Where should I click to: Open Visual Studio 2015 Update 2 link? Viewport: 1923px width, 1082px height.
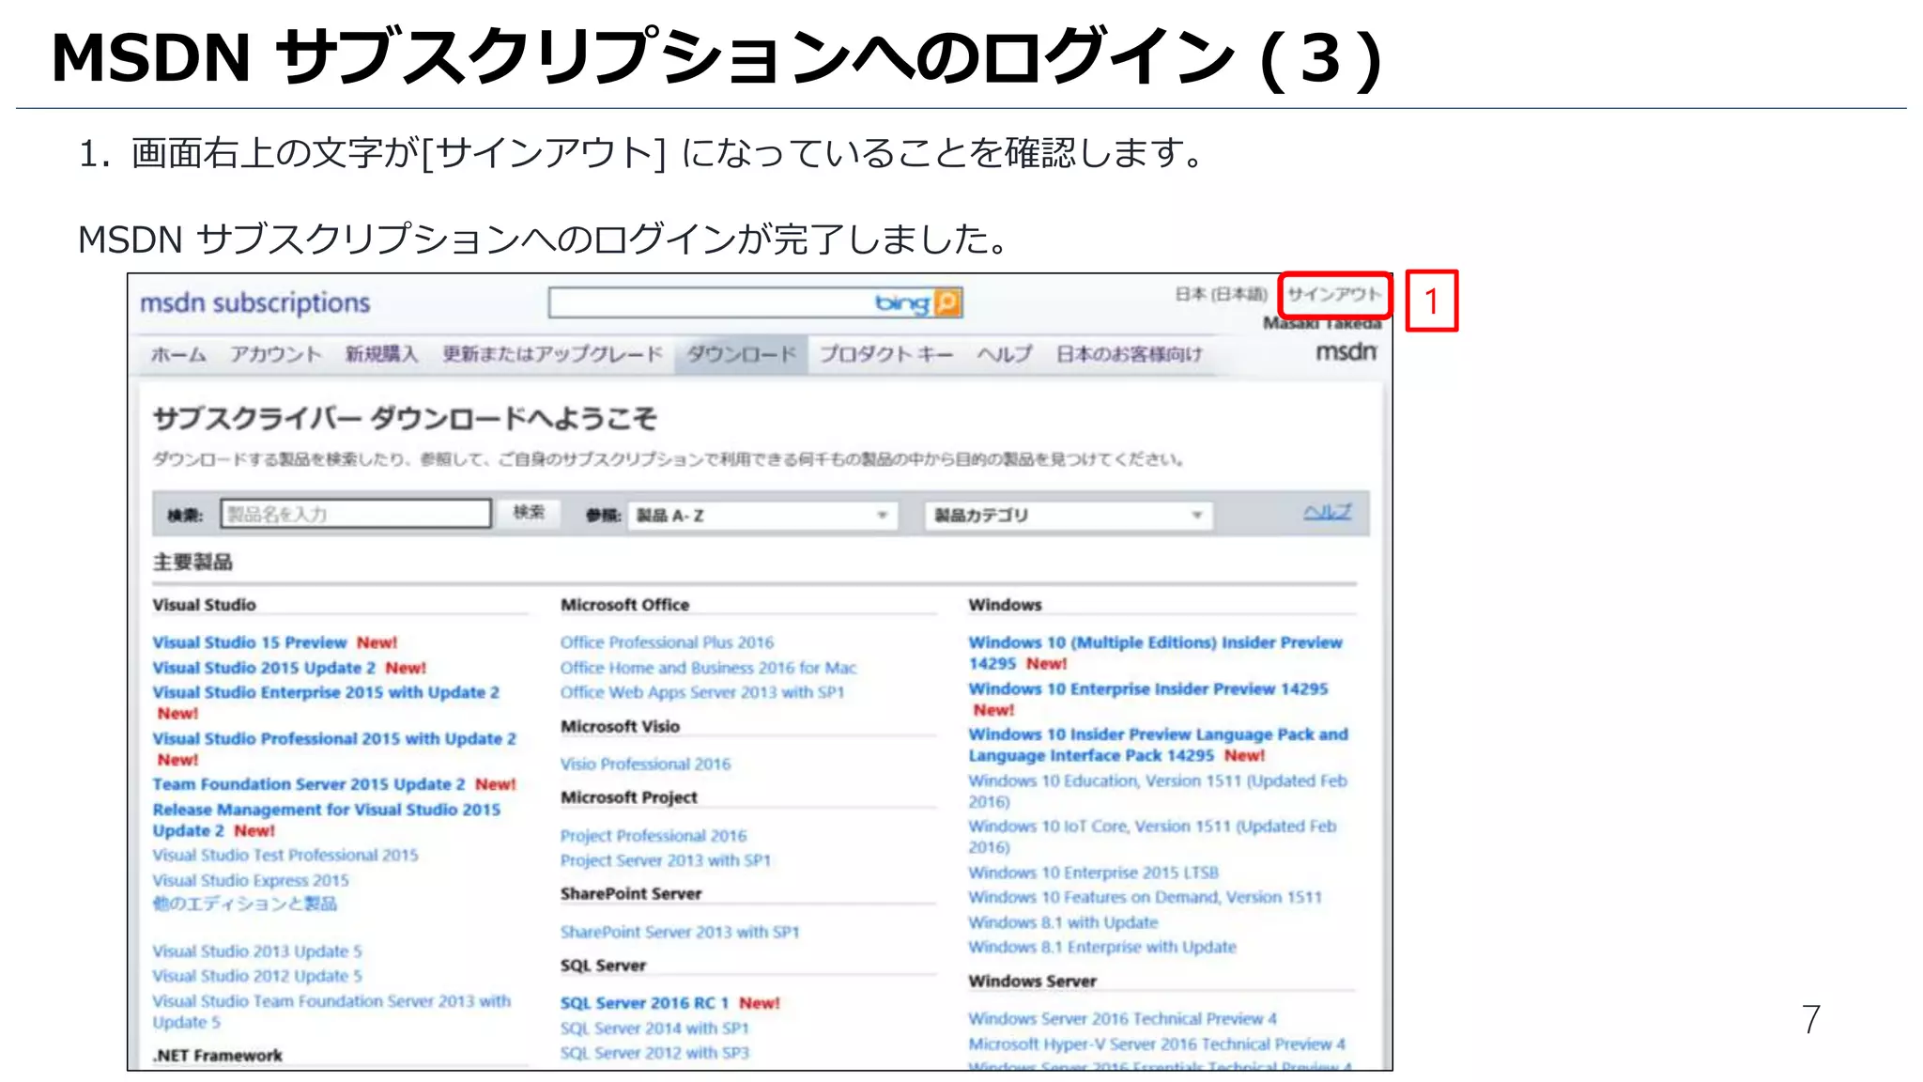[x=264, y=668]
